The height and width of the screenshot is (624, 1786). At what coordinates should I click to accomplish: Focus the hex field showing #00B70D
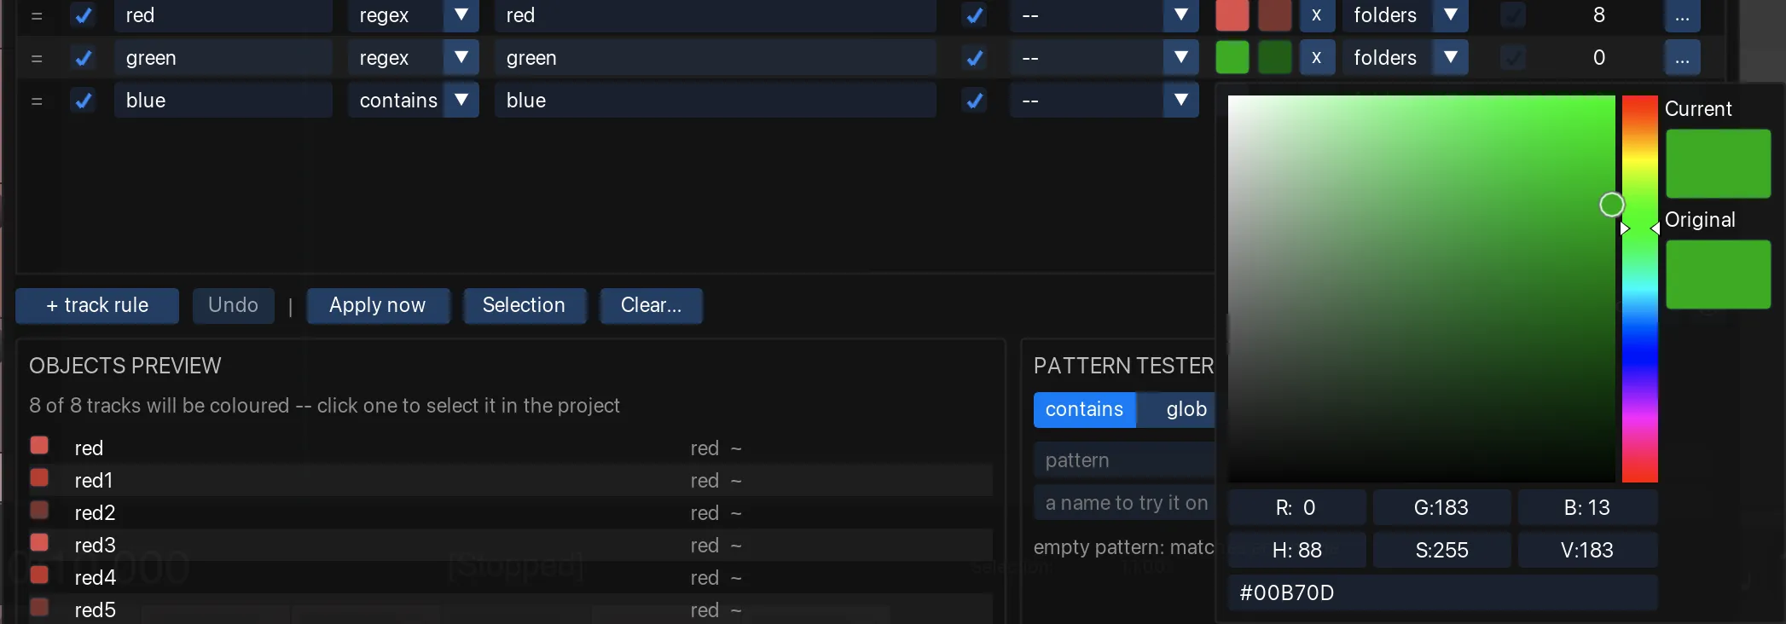click(x=1442, y=592)
